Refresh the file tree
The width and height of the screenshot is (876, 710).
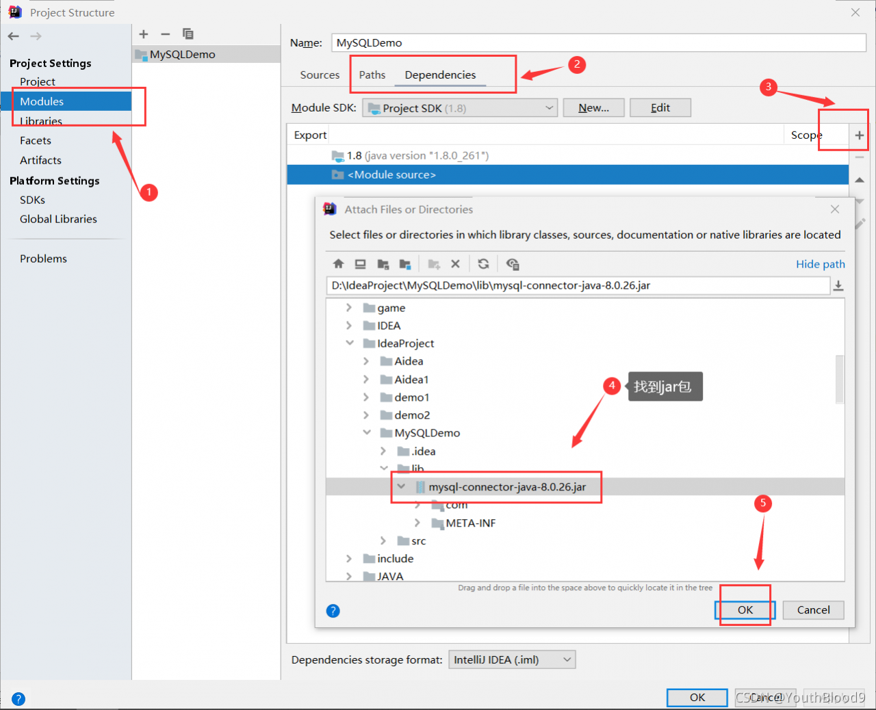[483, 264]
